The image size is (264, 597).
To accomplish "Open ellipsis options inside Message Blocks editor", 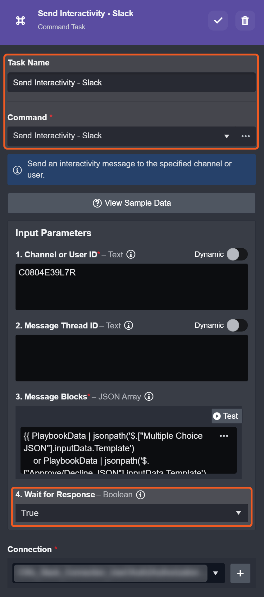I will point(224,436).
